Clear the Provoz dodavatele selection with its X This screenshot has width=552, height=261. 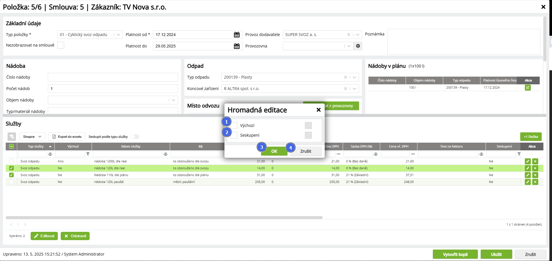[x=348, y=35]
